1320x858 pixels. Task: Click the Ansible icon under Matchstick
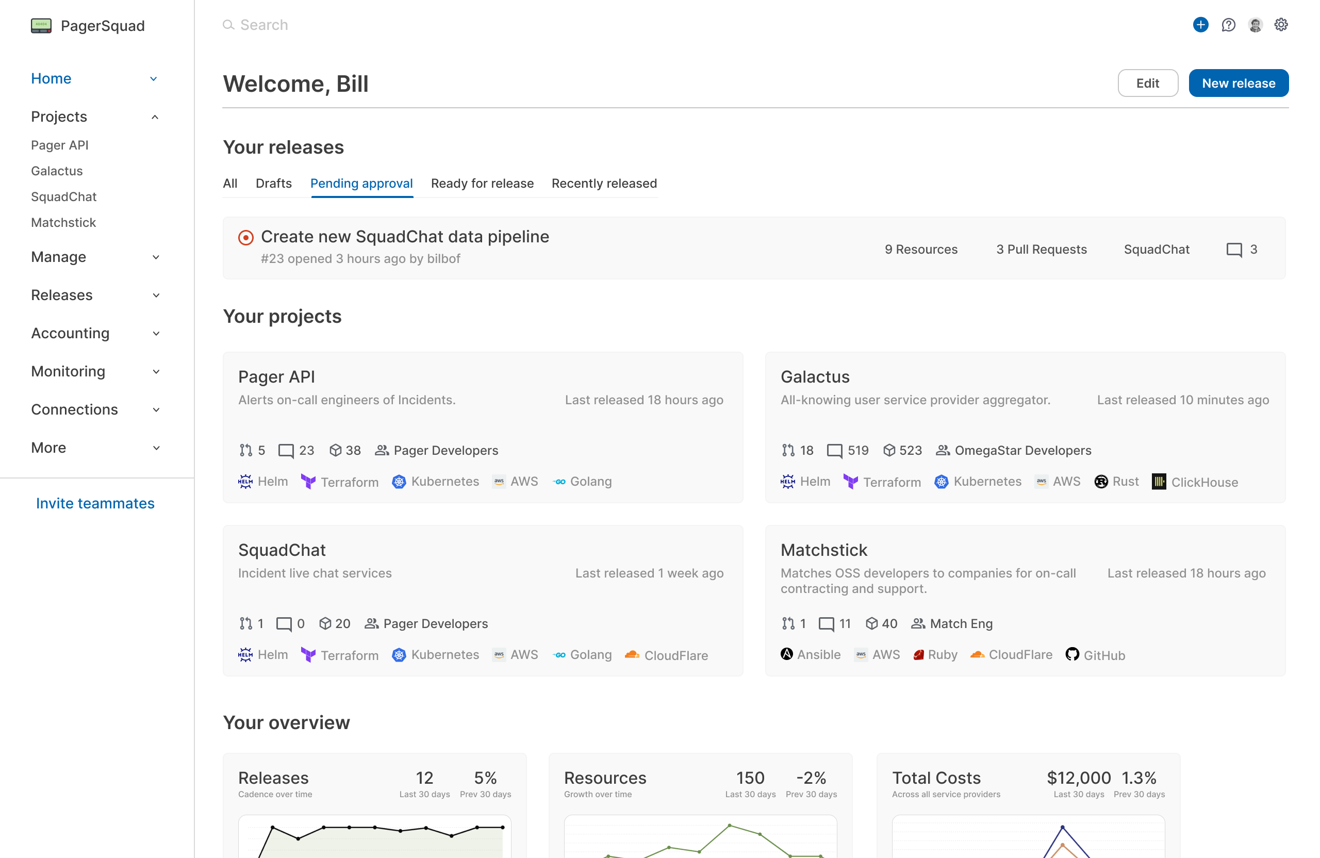pos(786,654)
